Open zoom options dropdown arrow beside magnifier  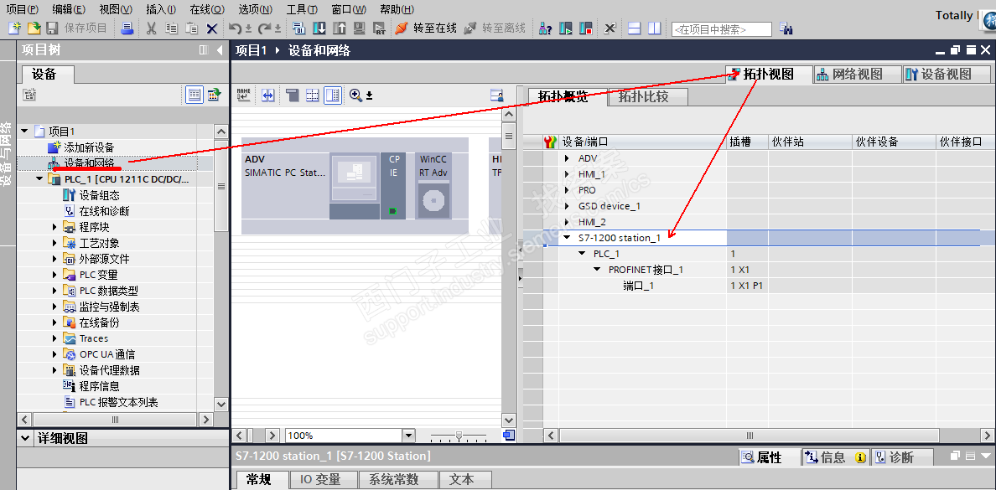pos(369,95)
